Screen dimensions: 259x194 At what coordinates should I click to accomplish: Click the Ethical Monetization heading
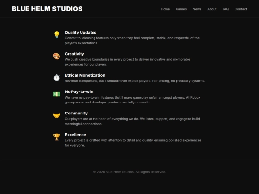[x=85, y=75]
